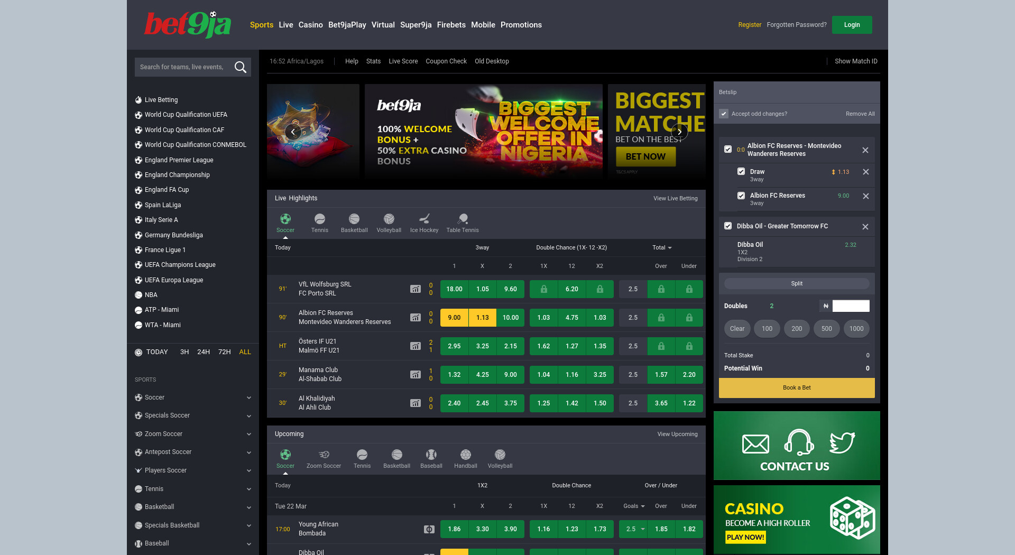Screen dimensions: 1015x555
Task: Open View Live Betting link
Action: pos(675,199)
